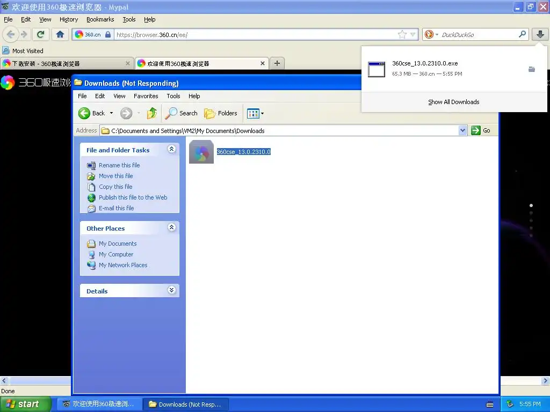Image resolution: width=550 pixels, height=412 pixels.
Task: Click the 360cse_13.0.2310.0 file name
Action: click(243, 152)
